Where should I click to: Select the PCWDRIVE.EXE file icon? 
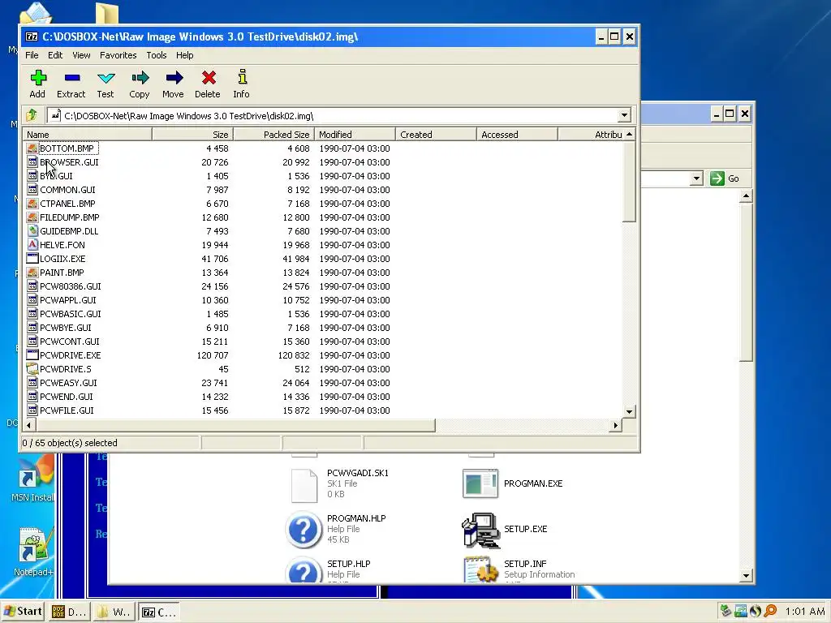(32, 355)
